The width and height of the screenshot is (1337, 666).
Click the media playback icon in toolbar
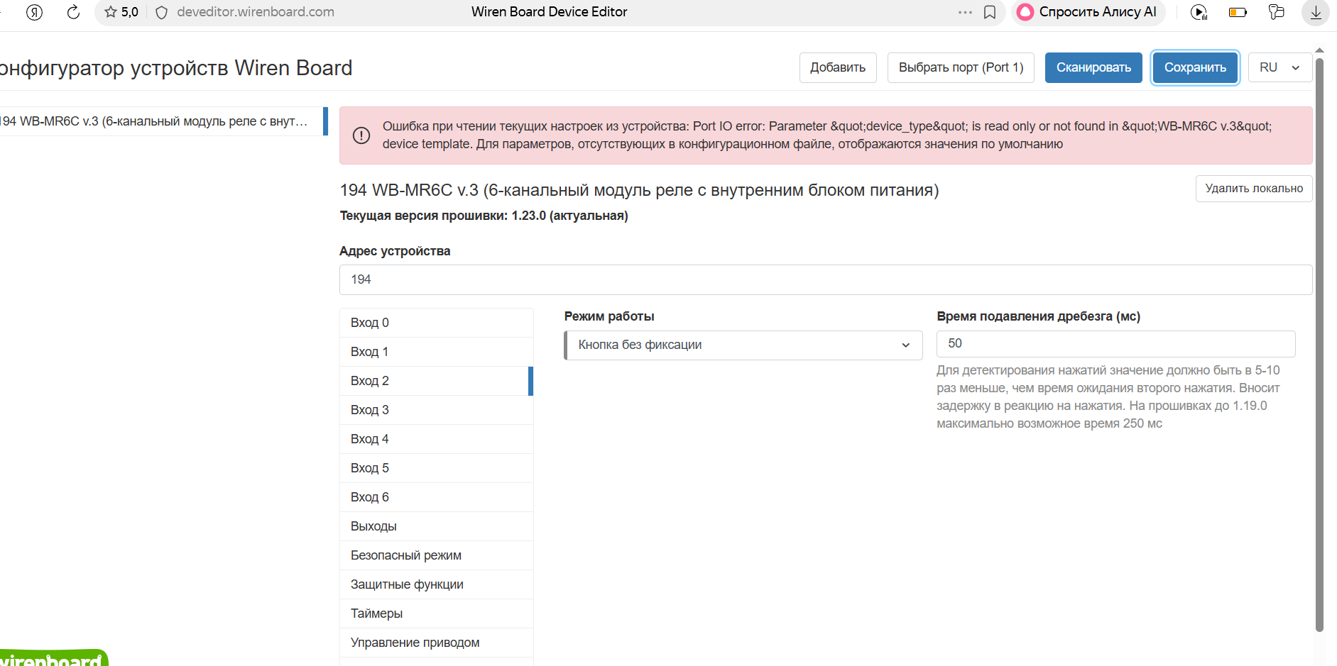click(x=1199, y=12)
